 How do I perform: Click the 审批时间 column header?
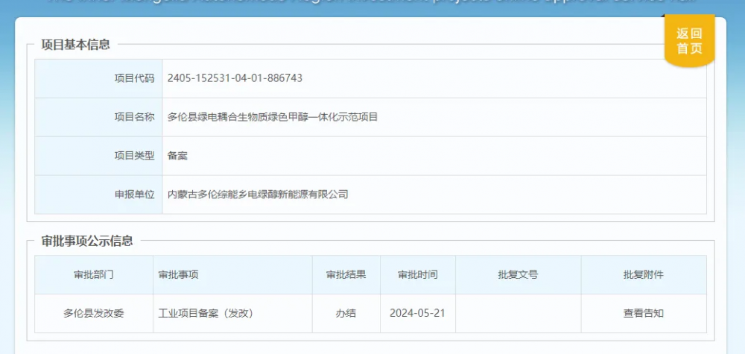pos(417,274)
